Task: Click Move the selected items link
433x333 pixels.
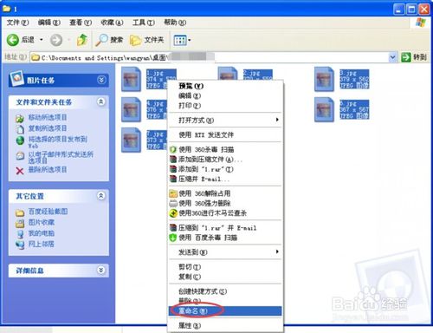Action: point(48,117)
